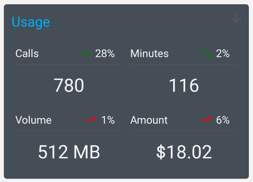The width and height of the screenshot is (253, 182).
Task: Click the red uptrend icon beside Volume
Action: (x=91, y=120)
